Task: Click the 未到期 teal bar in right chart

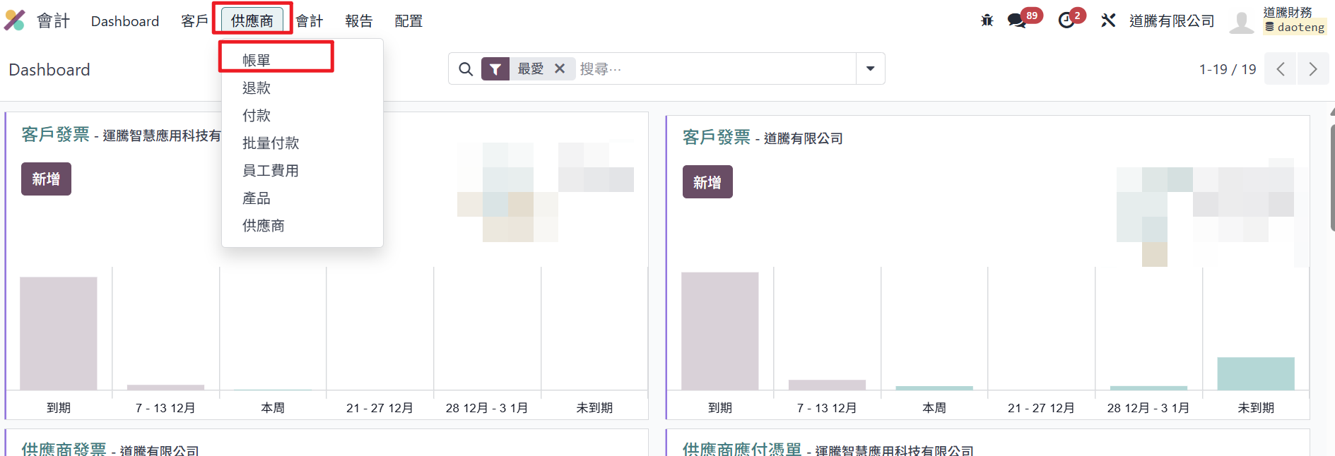Action: point(1255,373)
